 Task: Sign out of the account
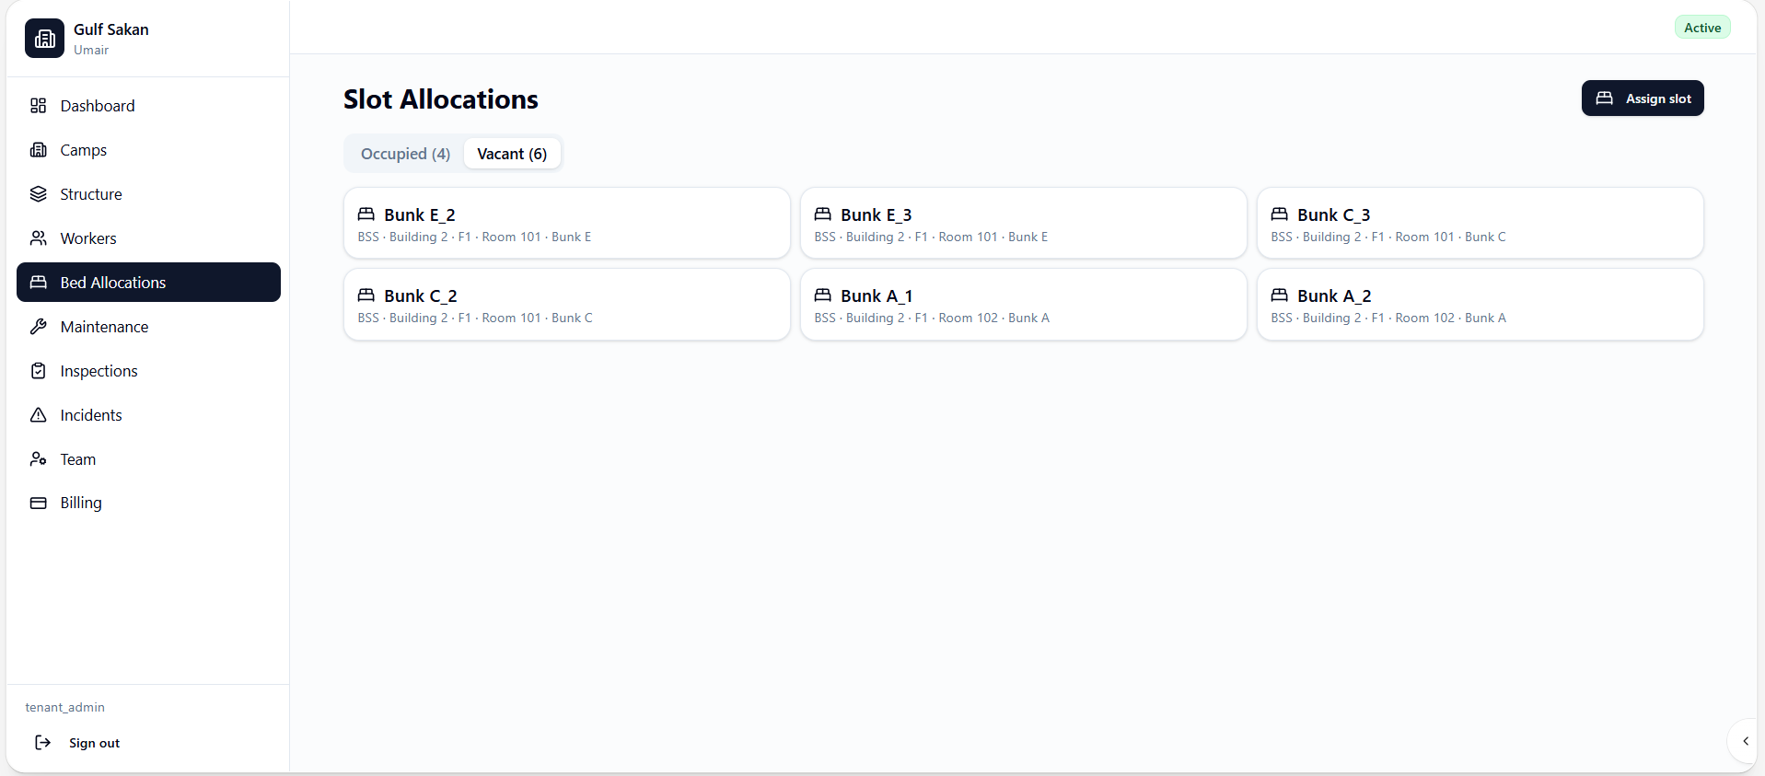(x=77, y=743)
